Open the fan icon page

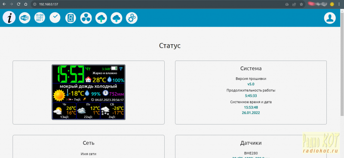point(86,18)
